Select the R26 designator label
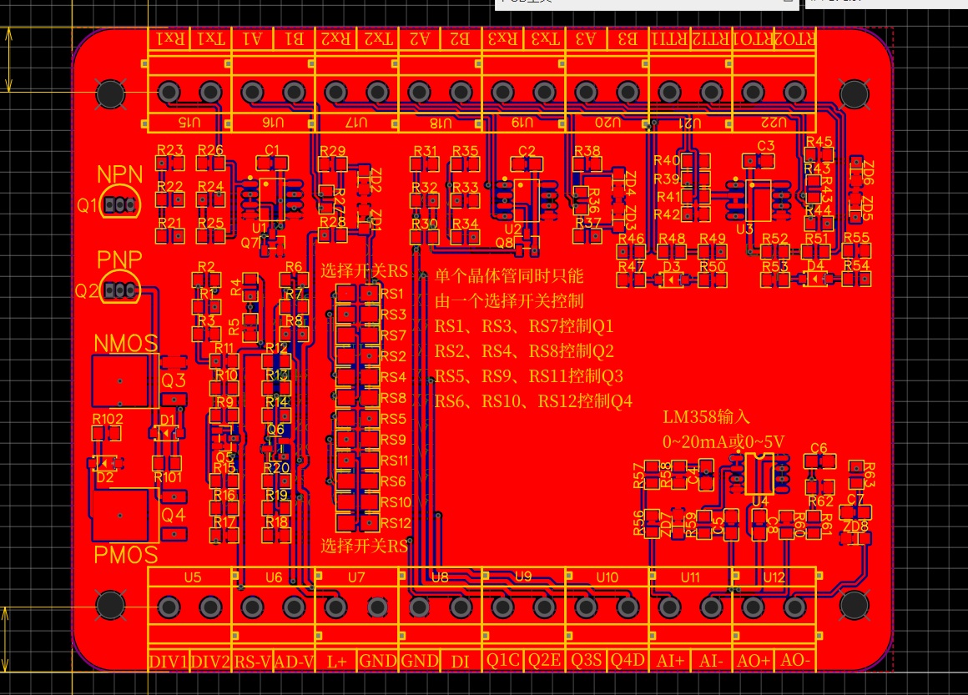The image size is (968, 695). (210, 150)
